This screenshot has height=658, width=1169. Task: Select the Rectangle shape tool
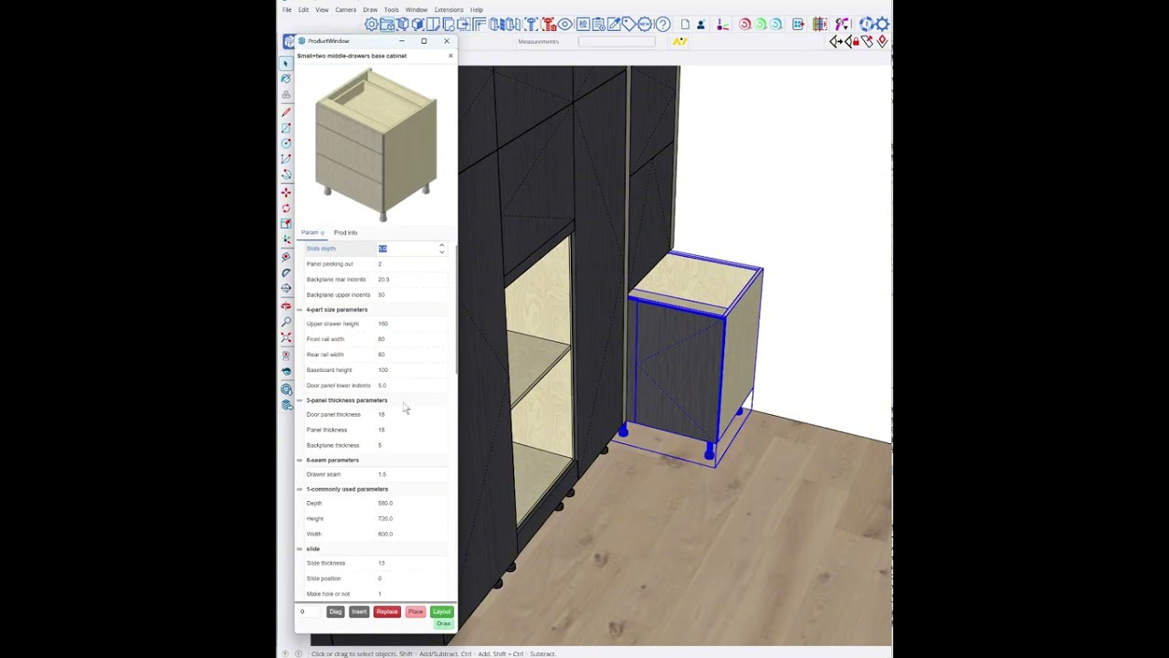click(x=286, y=128)
